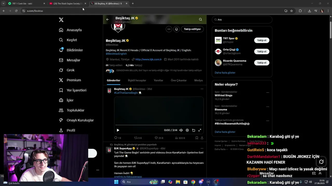Toggle notifications for Beşiktaş JK posts
The width and height of the screenshot is (332, 186).
pos(177,29)
